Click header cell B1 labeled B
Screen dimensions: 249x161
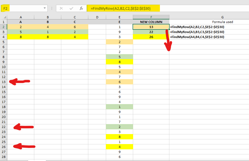48,22
